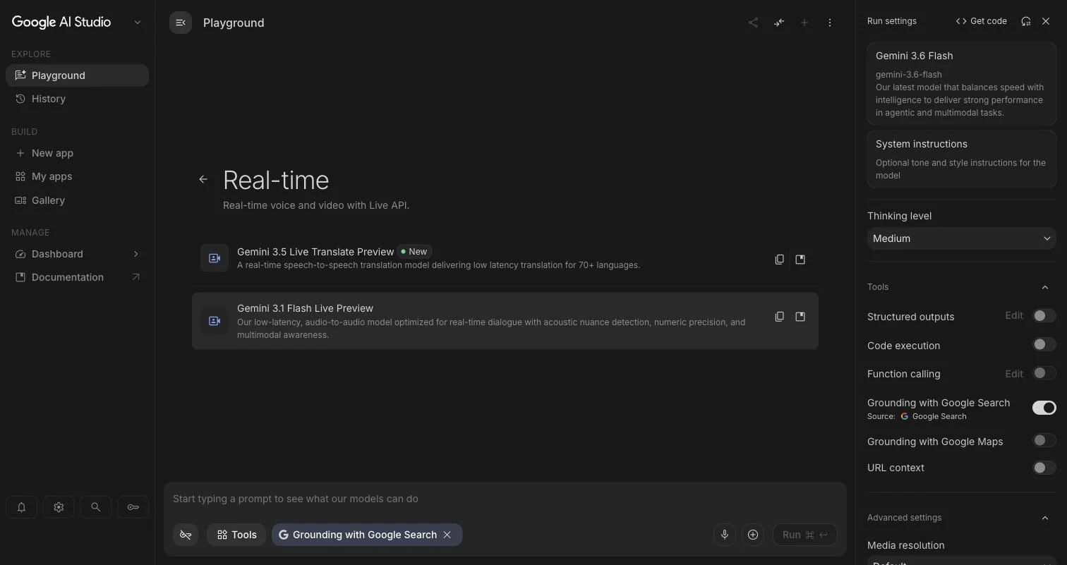Click the compare mode arrows icon
The width and height of the screenshot is (1067, 565).
[x=778, y=23]
